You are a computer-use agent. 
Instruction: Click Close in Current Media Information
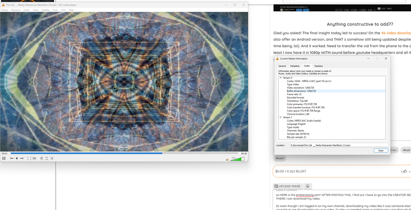[381, 151]
